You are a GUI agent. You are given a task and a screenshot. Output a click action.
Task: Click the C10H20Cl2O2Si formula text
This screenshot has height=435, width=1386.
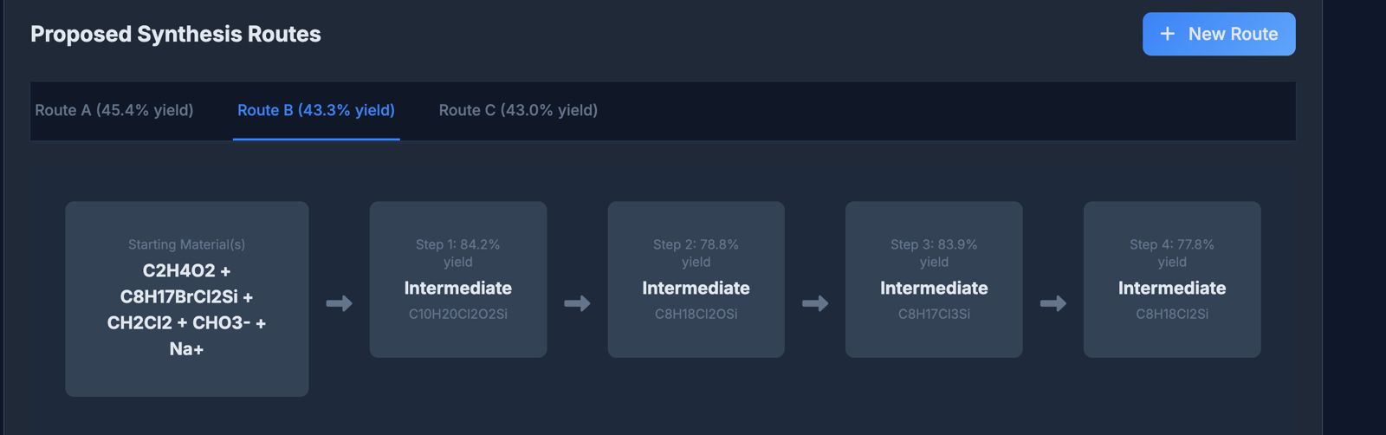click(x=458, y=314)
